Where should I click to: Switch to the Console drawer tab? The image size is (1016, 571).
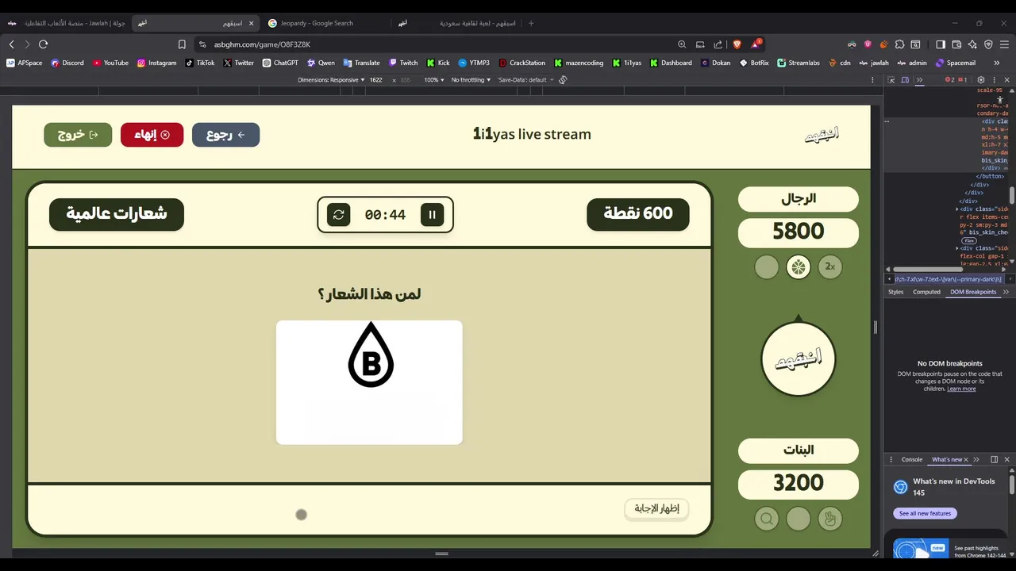pos(912,459)
